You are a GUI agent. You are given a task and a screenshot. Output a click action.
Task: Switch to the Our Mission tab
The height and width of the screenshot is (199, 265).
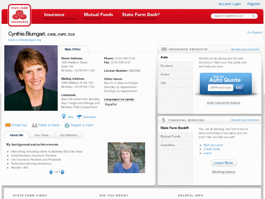[x=69, y=135]
